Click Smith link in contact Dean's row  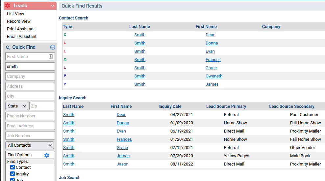click(140, 35)
